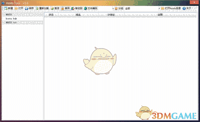Click the Hosts Tool title bar icon
Image resolution: width=200 pixels, height=122 pixels.
(3, 3)
